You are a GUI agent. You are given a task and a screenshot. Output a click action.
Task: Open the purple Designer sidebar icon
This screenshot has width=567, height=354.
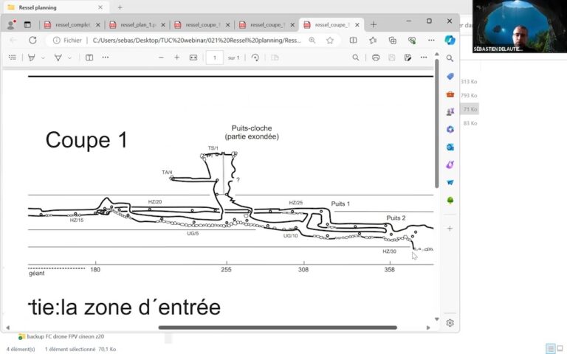pos(450,164)
